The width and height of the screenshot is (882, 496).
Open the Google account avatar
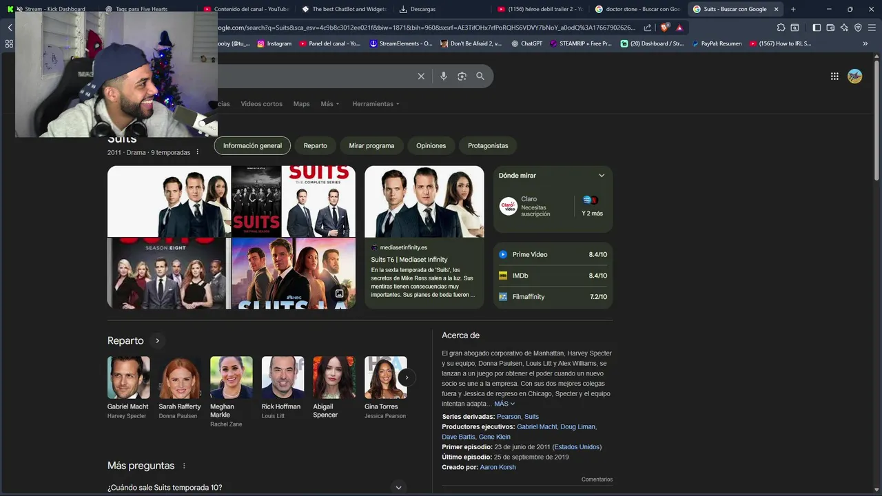tap(855, 76)
